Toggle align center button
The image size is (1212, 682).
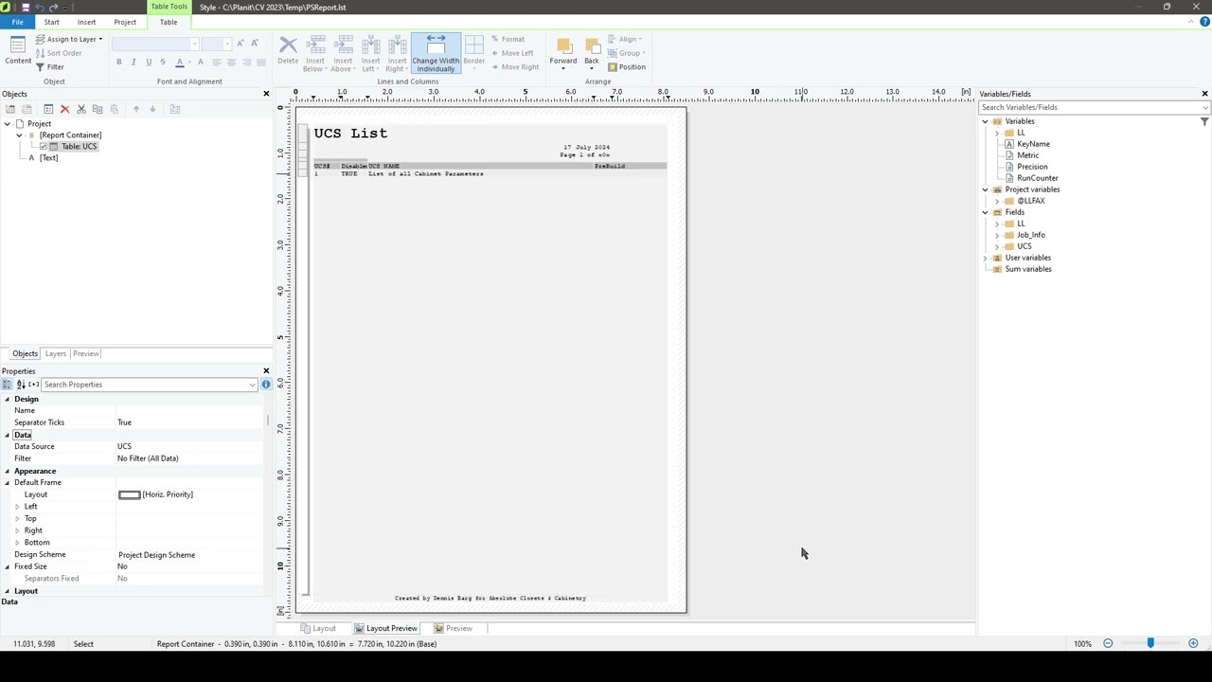(x=231, y=63)
